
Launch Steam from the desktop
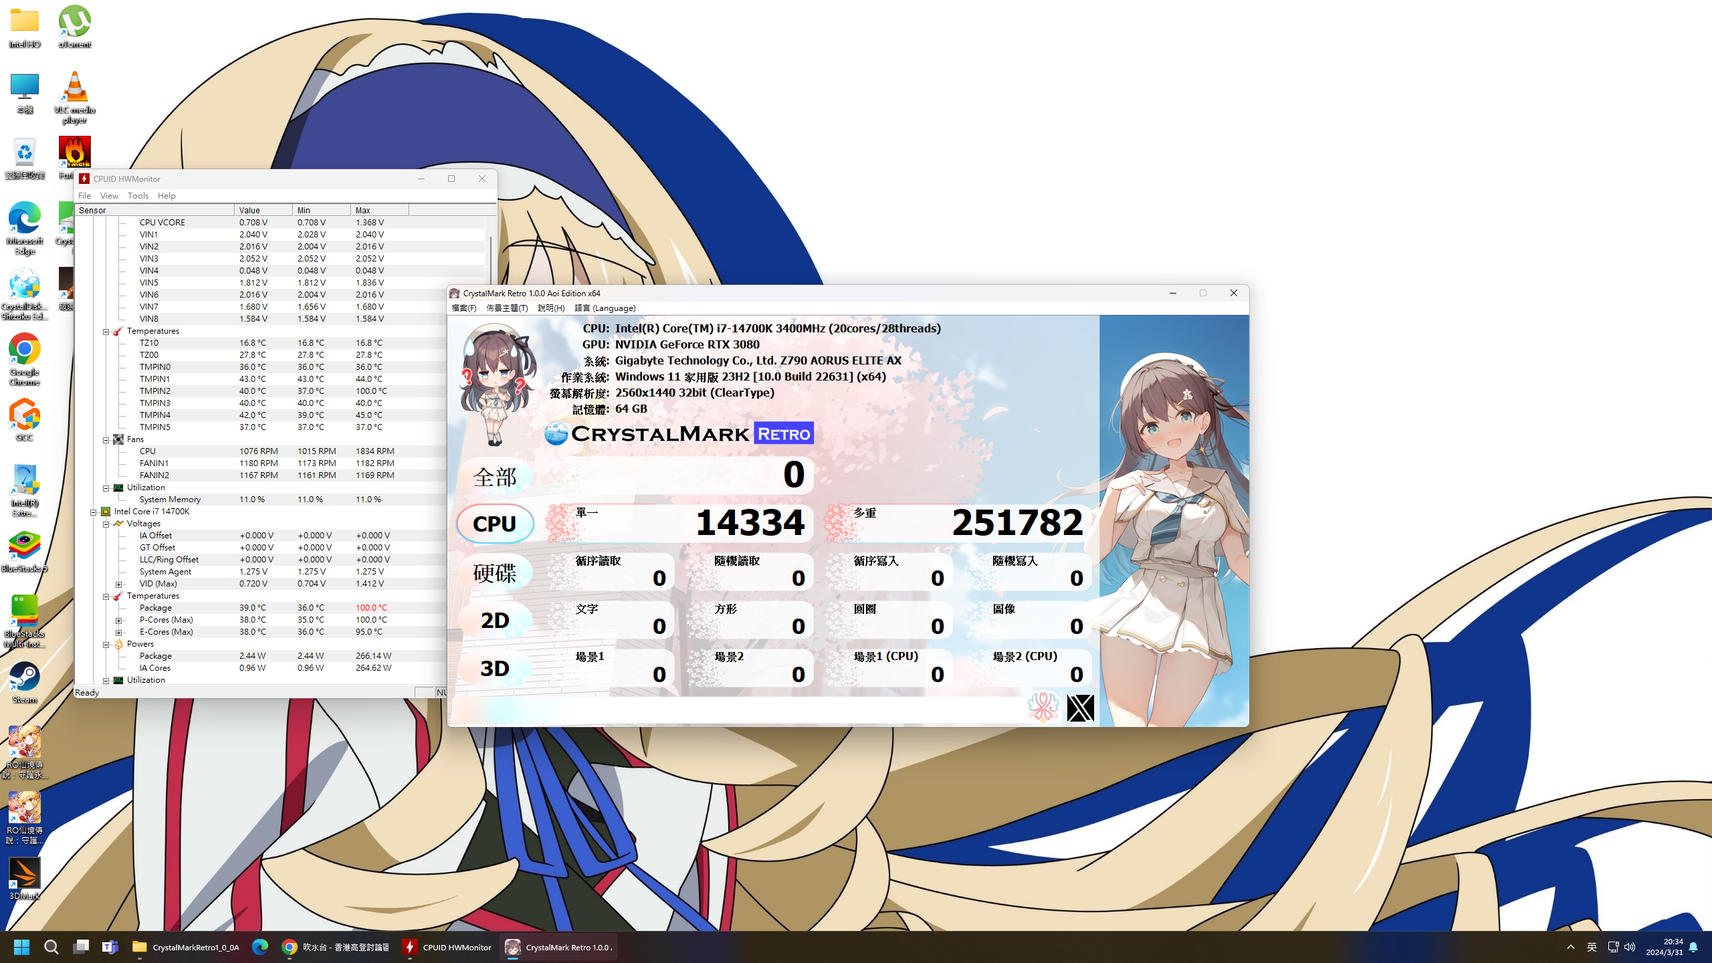click(x=25, y=683)
